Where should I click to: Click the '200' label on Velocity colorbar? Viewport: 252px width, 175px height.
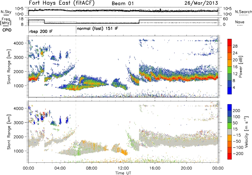(237, 111)
